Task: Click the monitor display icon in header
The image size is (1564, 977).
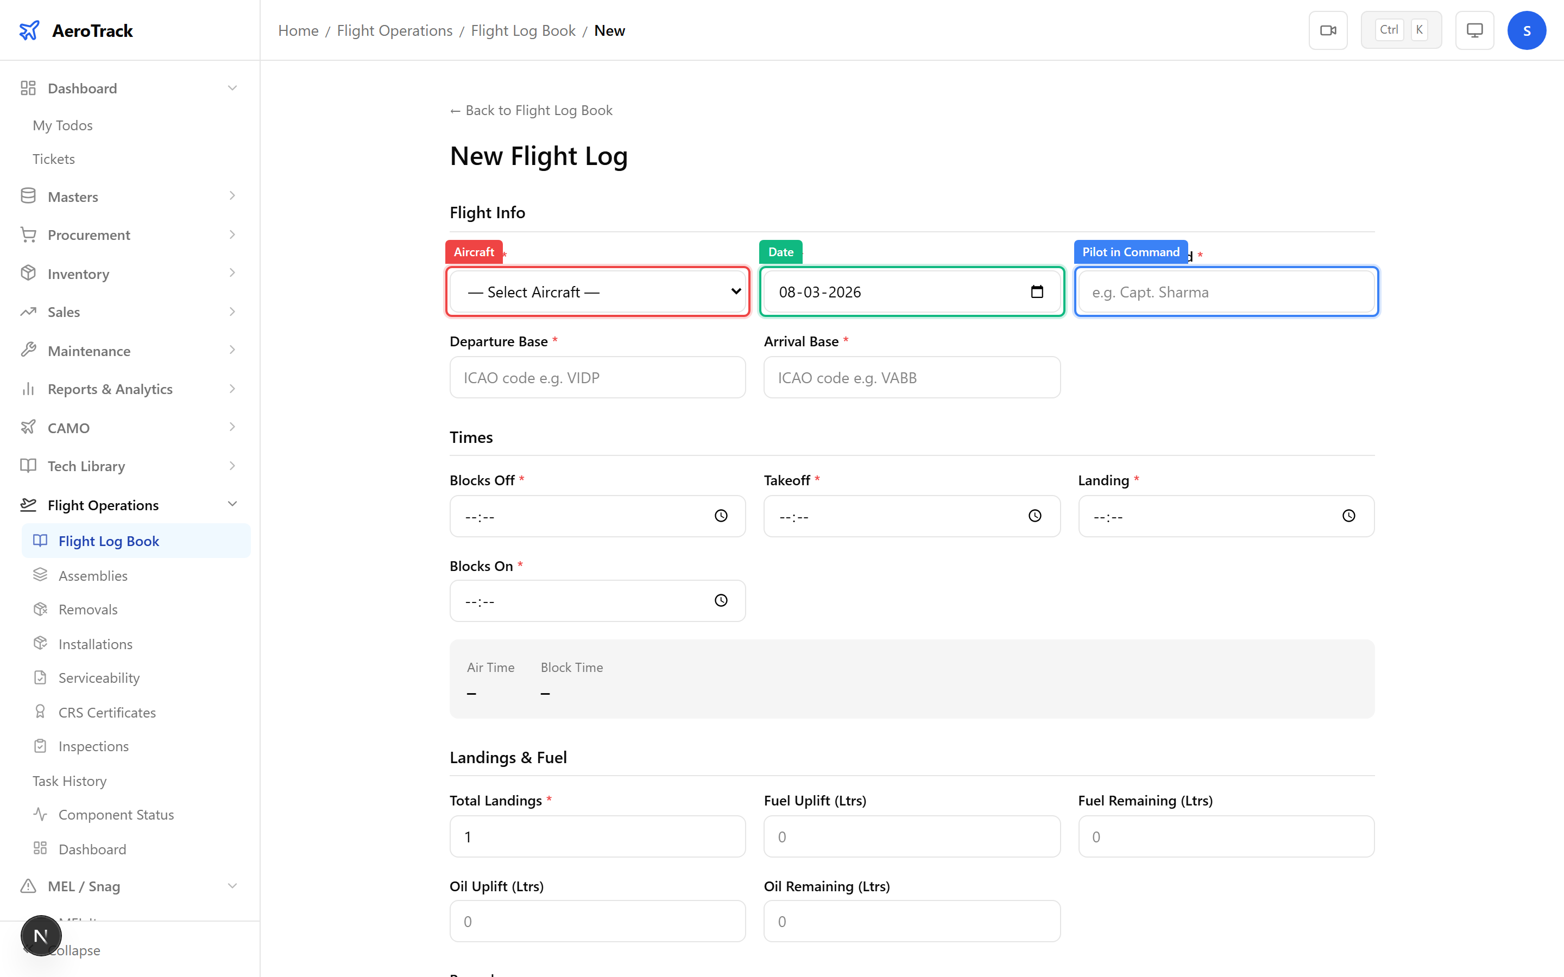Action: pyautogui.click(x=1474, y=30)
